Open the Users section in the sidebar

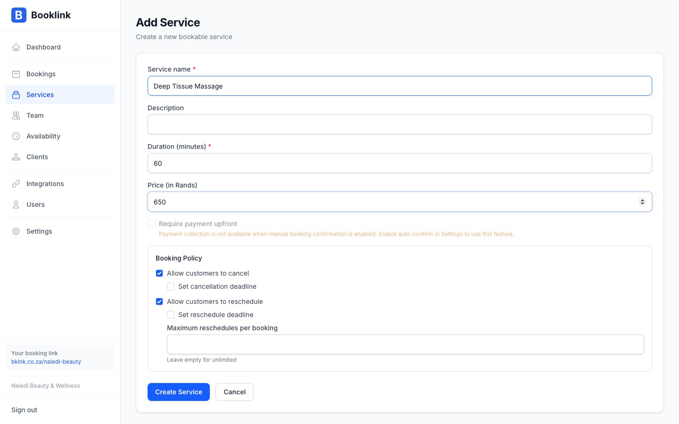click(x=35, y=204)
